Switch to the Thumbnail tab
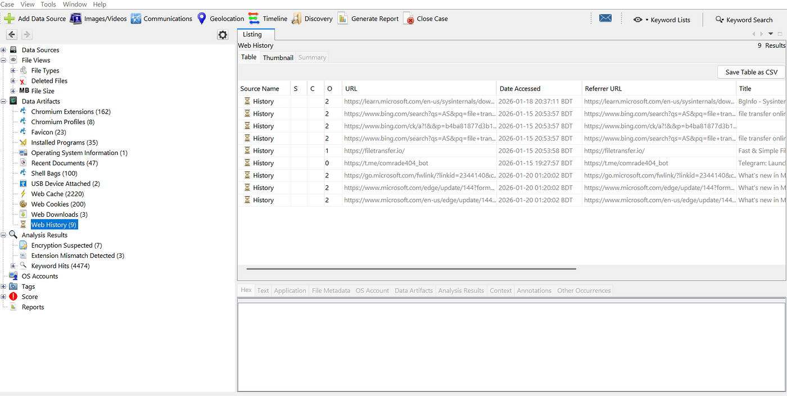The height and width of the screenshot is (396, 787). click(278, 57)
